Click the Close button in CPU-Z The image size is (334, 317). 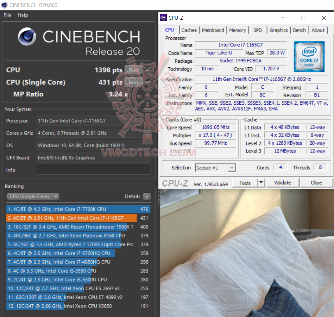pos(316,183)
